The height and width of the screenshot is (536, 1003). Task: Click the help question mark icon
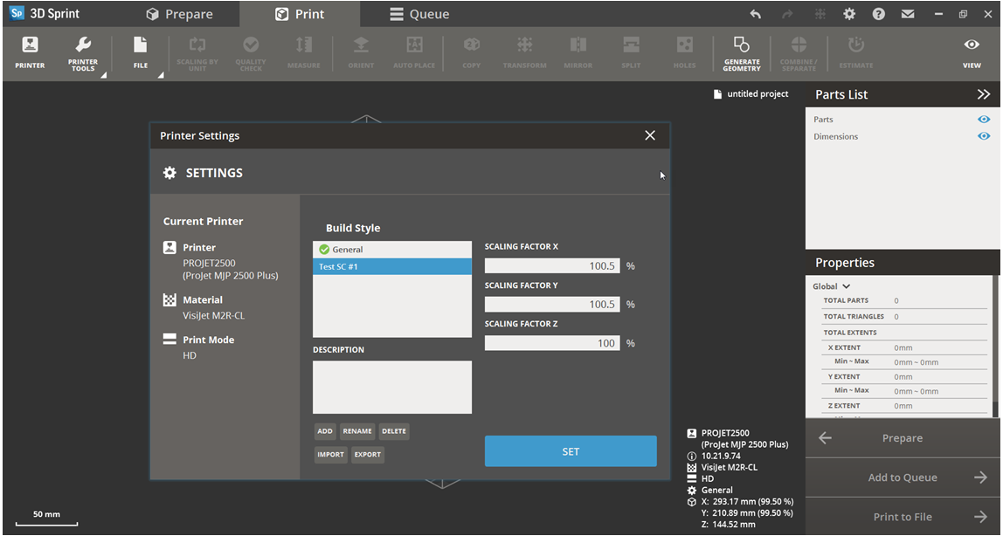879,14
